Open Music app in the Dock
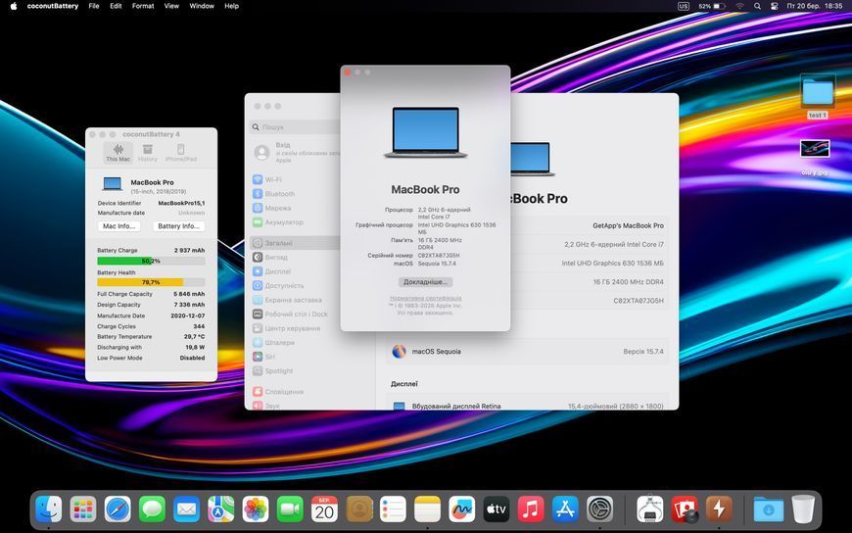The image size is (852, 533). [x=531, y=509]
